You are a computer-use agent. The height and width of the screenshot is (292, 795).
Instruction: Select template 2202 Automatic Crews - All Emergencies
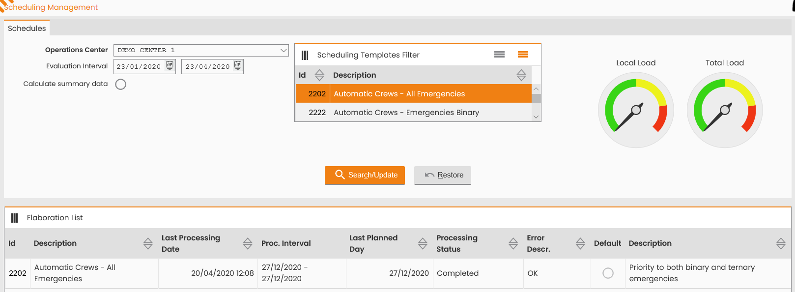click(413, 94)
